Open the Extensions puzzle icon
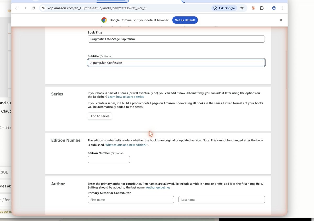314x221 pixels. click(x=262, y=8)
